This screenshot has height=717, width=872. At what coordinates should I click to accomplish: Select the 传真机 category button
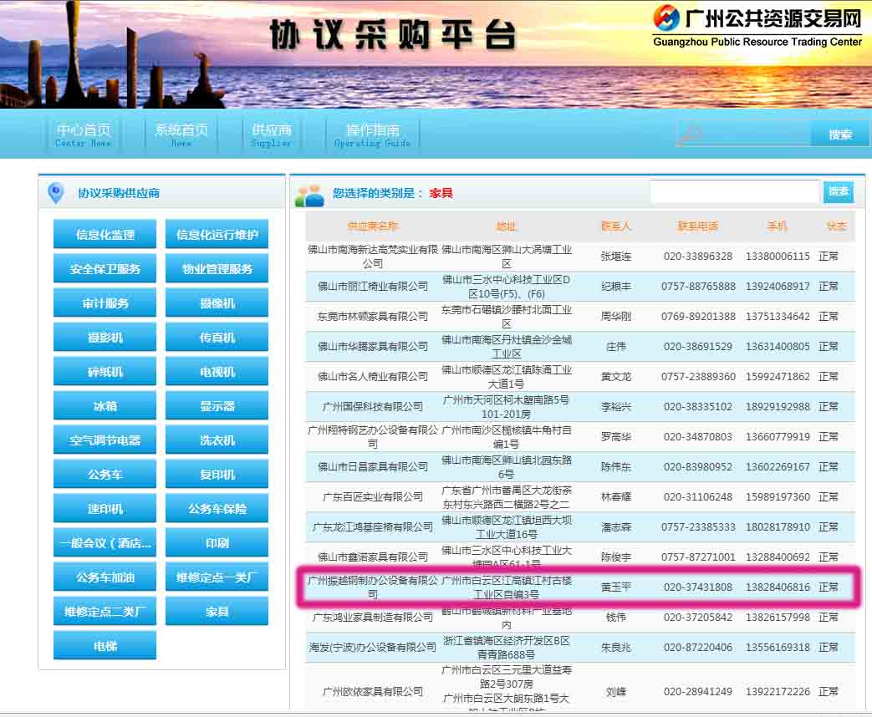[217, 338]
